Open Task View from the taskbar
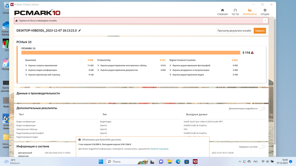296x166 pixels. (152, 162)
